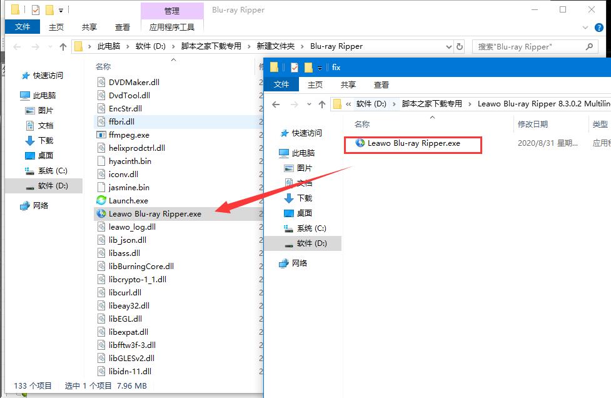611x398 pixels.
Task: Click the back arrow in the fix window
Action: [276, 104]
